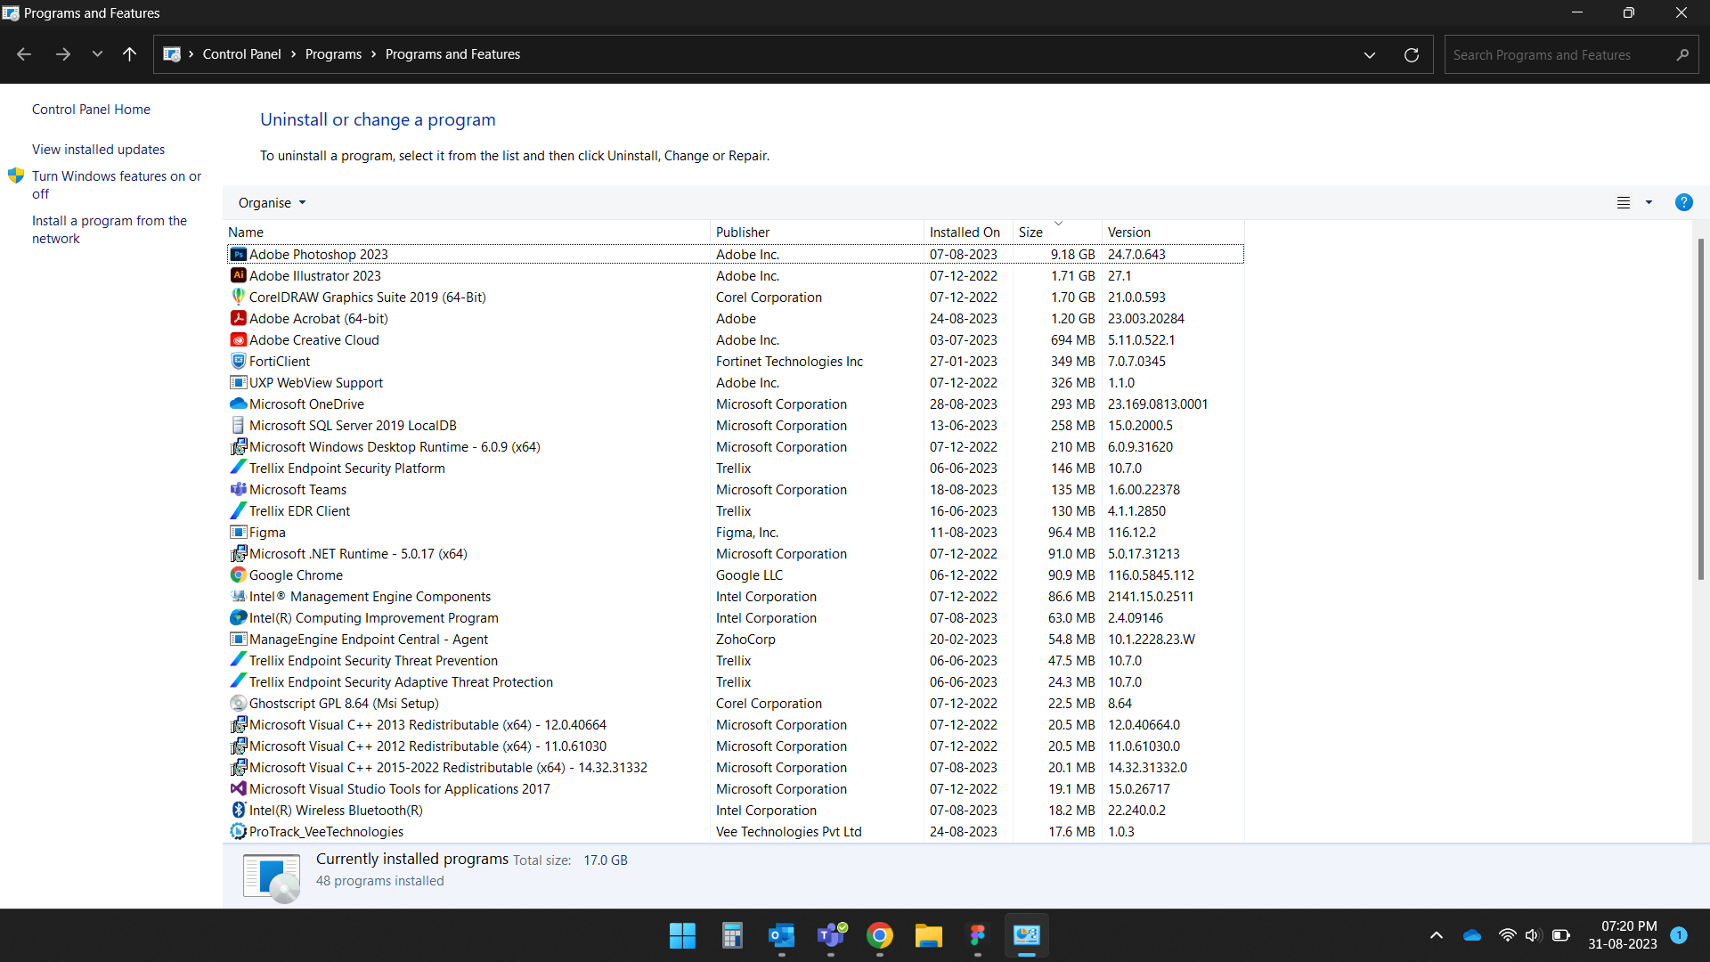Navigate to Programs via the breadcrumb

[x=334, y=53]
